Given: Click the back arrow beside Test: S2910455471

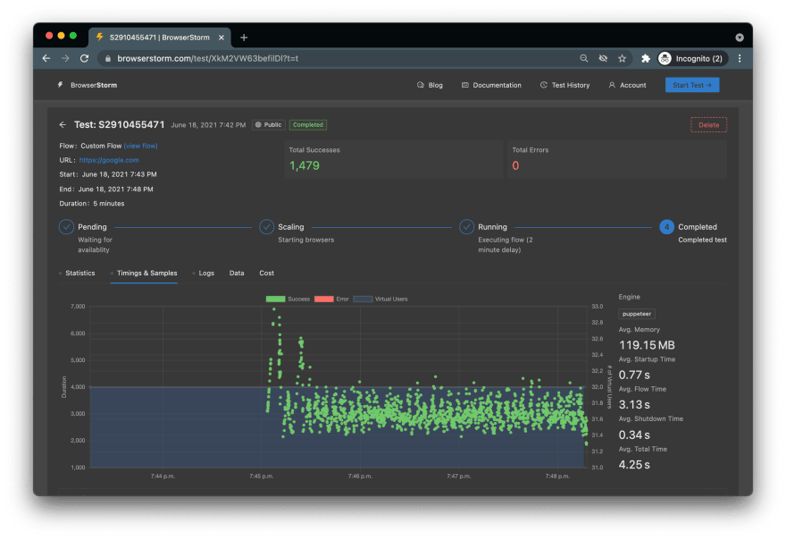Looking at the screenshot, I should pos(63,124).
